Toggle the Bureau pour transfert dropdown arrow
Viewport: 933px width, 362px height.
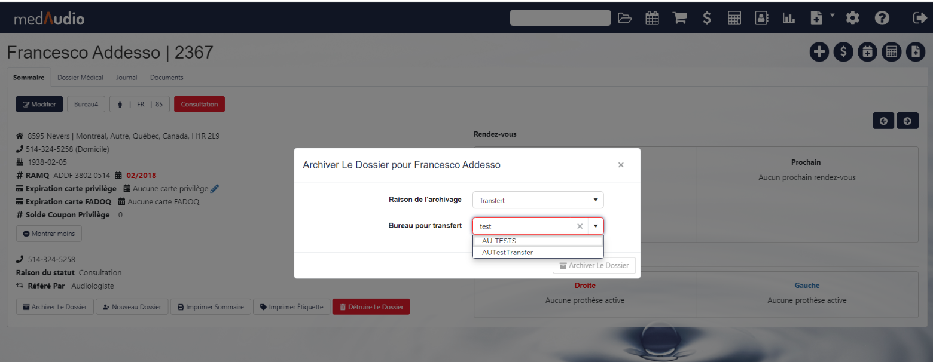[596, 226]
